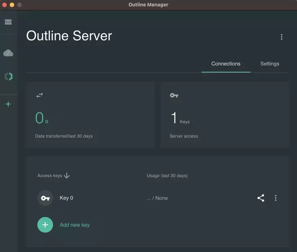
Task: Click the data transfer arrows icon
Action: tap(39, 95)
